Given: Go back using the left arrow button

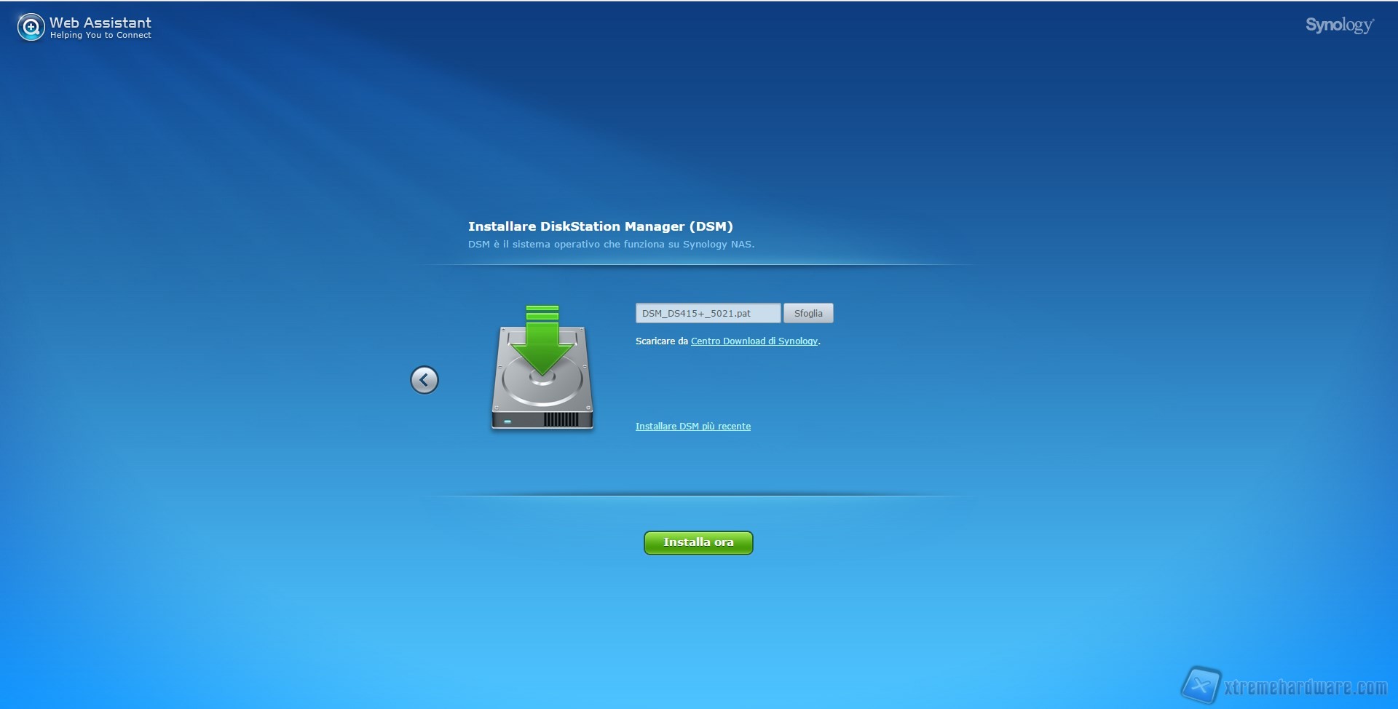Looking at the screenshot, I should point(424,380).
